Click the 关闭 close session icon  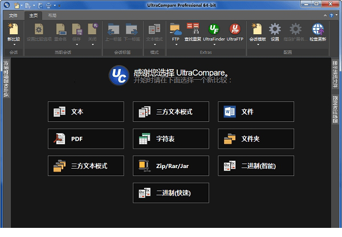click(x=93, y=29)
